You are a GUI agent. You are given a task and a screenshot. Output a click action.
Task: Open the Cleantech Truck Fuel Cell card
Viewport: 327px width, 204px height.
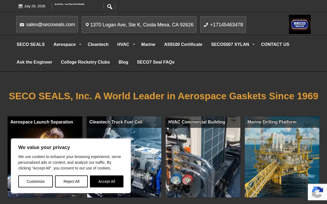point(124,157)
